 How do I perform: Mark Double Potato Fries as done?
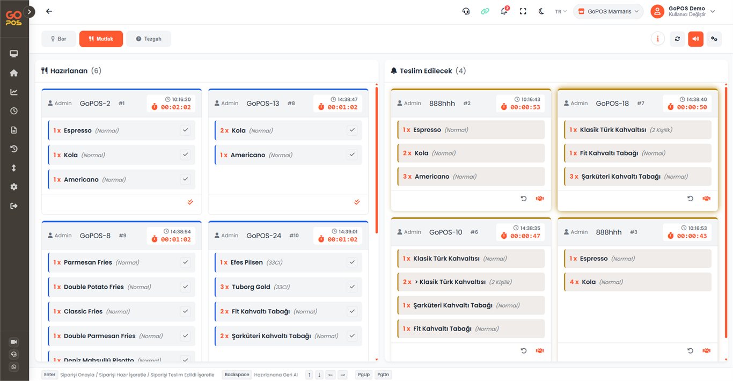(185, 287)
